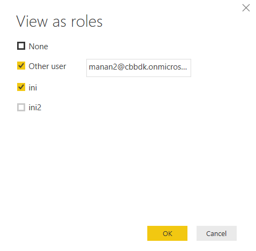Screen dimensions: 256x251
Task: Click the ini2 label text
Action: [x=35, y=108]
